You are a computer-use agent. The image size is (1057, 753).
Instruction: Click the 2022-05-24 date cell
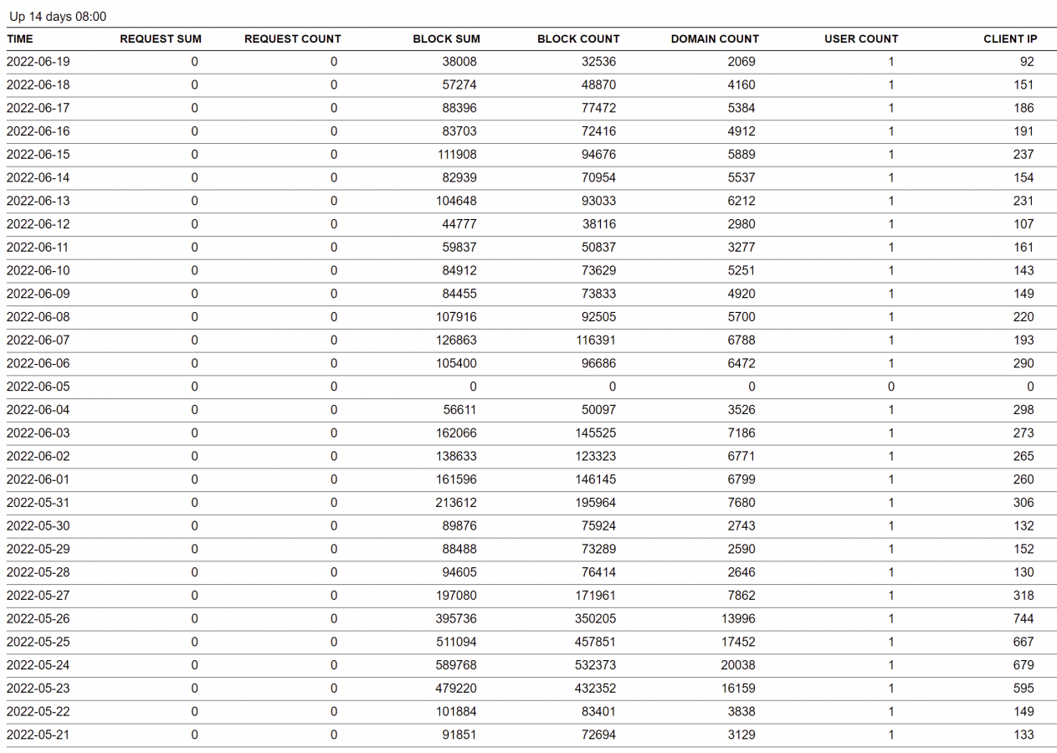click(38, 665)
